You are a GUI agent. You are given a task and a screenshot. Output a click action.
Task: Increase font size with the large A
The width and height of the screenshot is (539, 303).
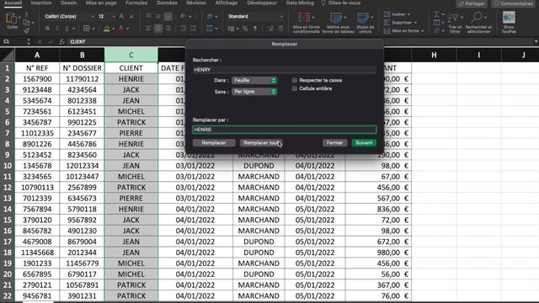[121, 16]
